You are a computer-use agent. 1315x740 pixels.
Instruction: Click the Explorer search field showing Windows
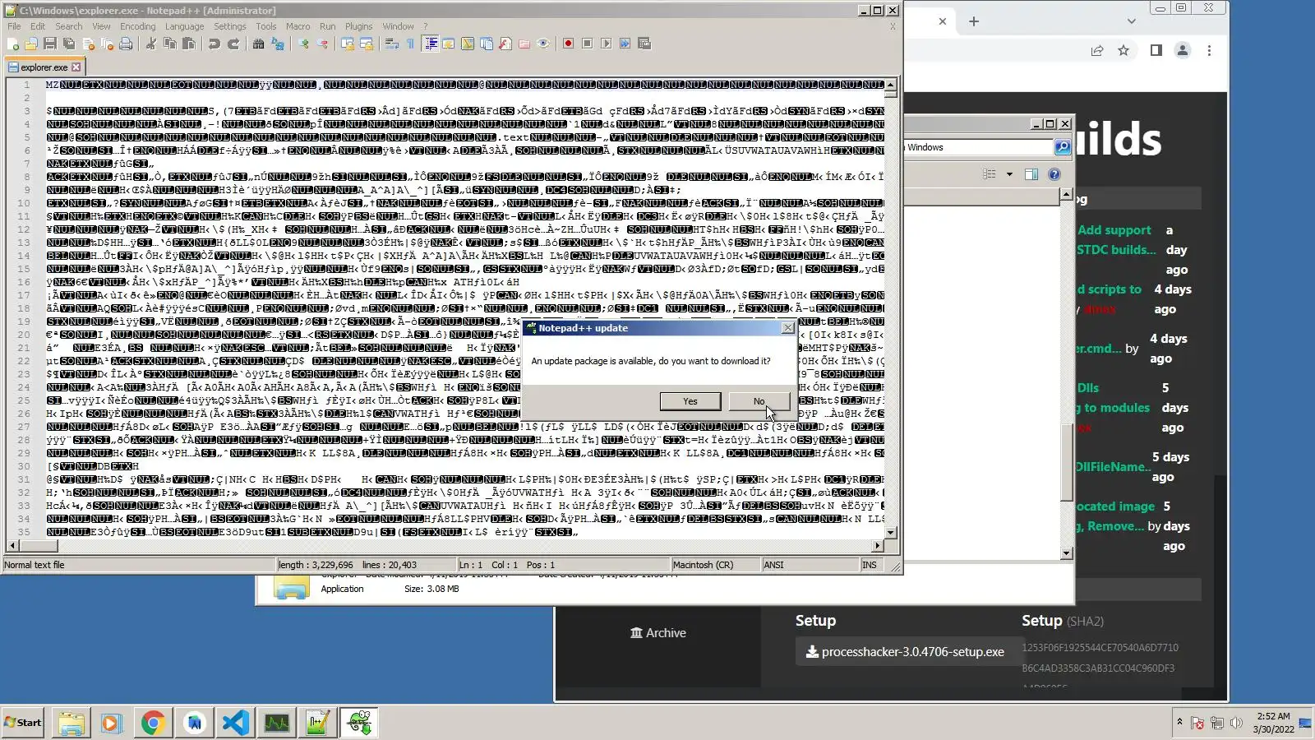979,147
